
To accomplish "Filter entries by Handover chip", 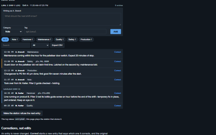I will 28,39.
